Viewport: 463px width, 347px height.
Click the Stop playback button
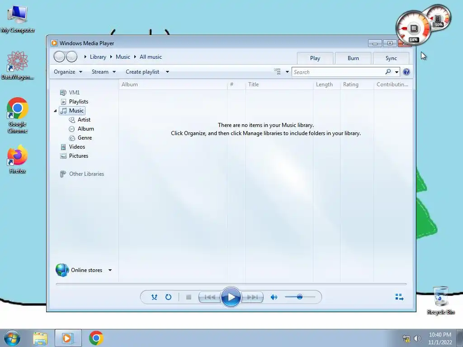pyautogui.click(x=189, y=297)
